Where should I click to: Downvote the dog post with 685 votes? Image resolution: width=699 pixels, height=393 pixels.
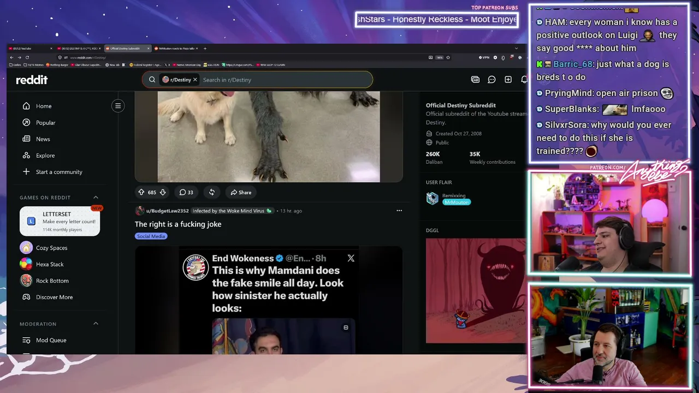[162, 192]
